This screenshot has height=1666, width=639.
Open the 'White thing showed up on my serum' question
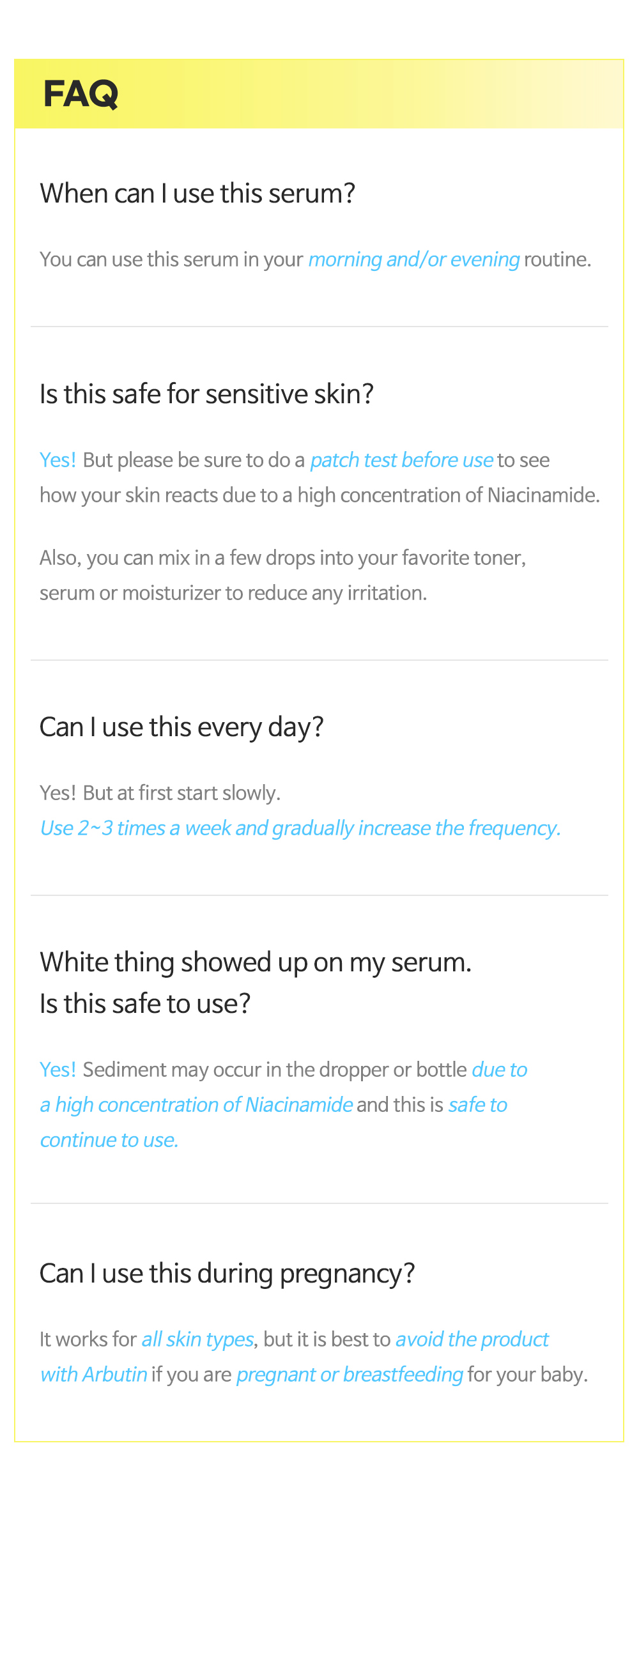pyautogui.click(x=256, y=962)
